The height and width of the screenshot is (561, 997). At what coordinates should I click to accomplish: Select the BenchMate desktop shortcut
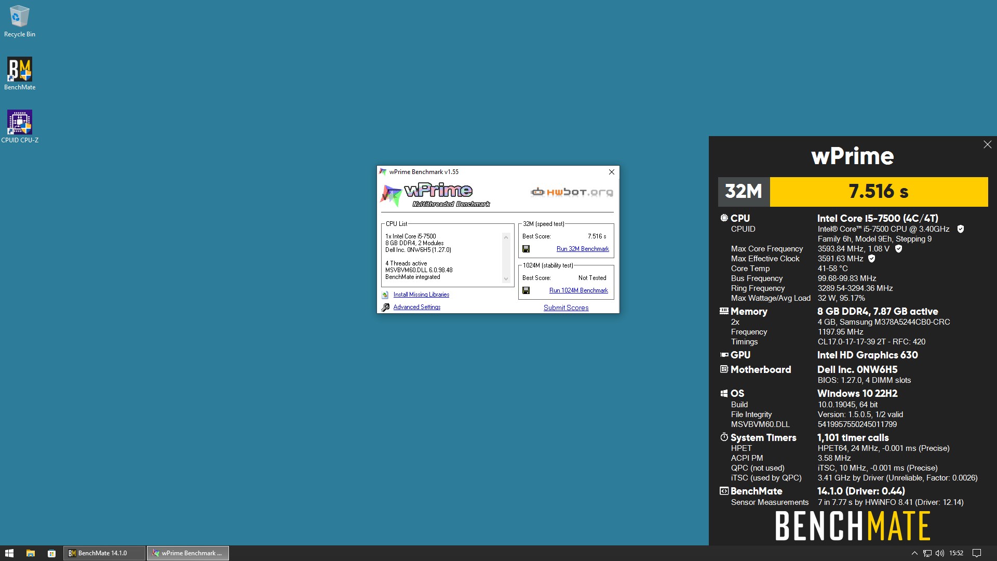20,74
